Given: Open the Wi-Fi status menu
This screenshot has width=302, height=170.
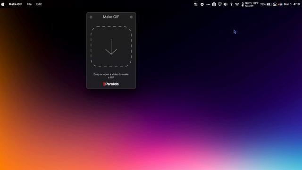Looking at the screenshot, I should 237,4.
